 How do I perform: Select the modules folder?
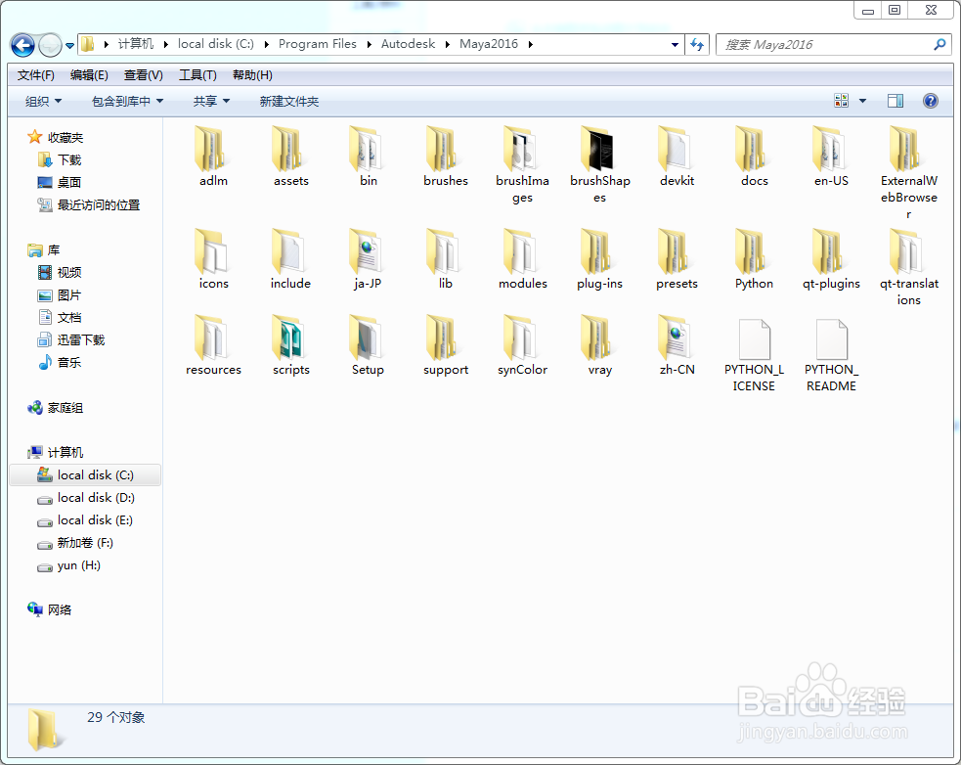pyautogui.click(x=522, y=259)
